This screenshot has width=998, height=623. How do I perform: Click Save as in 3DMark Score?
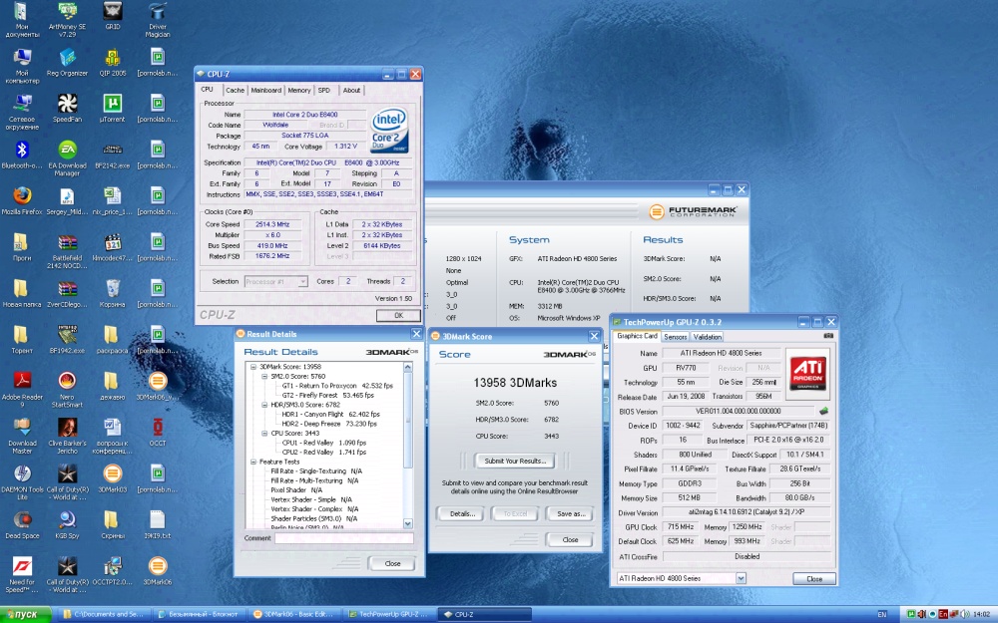(570, 513)
